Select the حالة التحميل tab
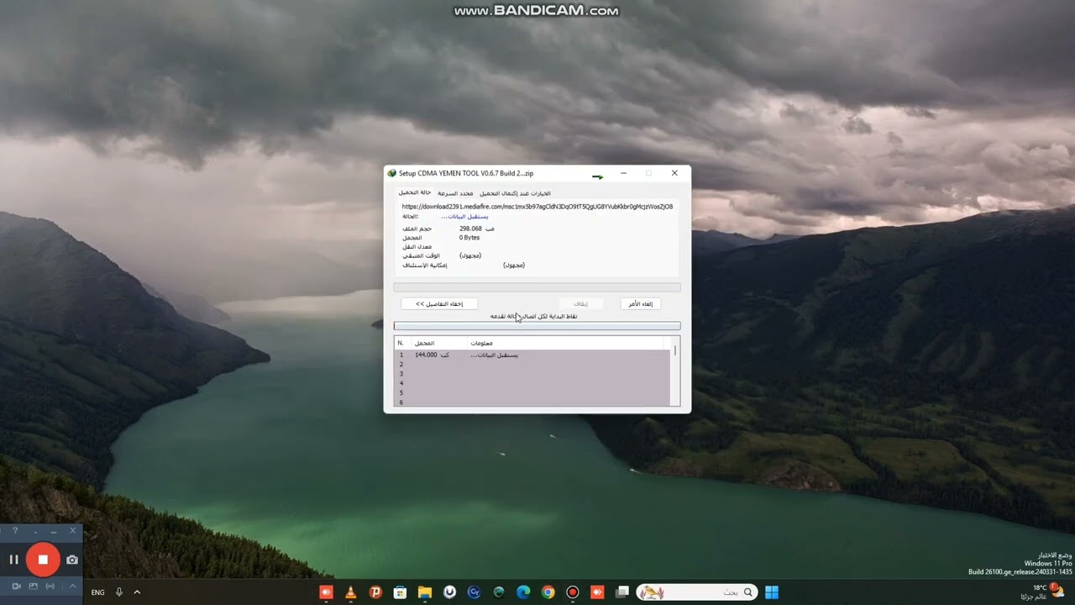The image size is (1075, 605). [415, 193]
